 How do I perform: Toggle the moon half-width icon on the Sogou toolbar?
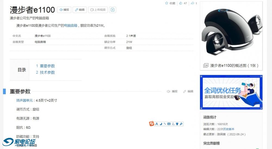pos(161,124)
